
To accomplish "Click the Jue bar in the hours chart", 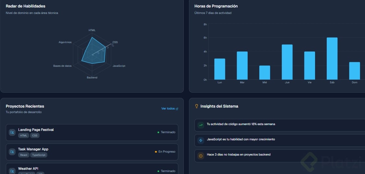I will coord(287,62).
